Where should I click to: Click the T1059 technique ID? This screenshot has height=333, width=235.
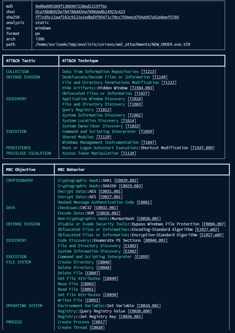tap(146, 132)
